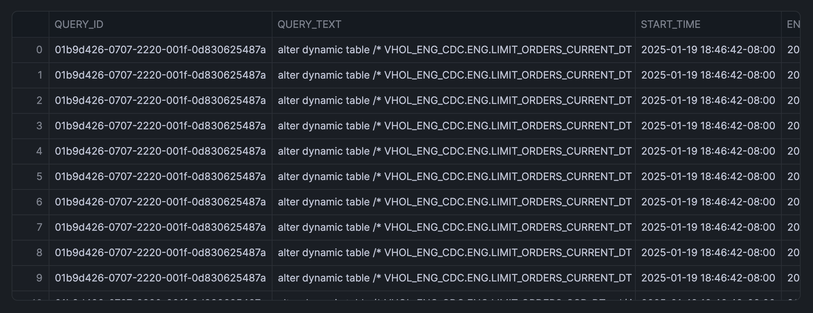
Task: Select row index 2 cell
Action: click(39, 100)
